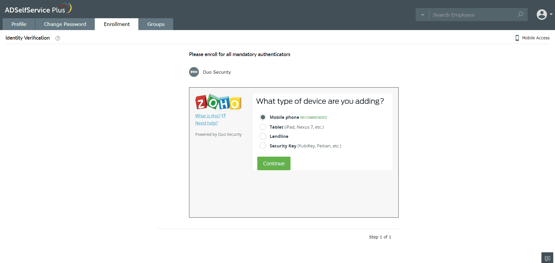This screenshot has height=263, width=555.
Task: Click the Mobile Access link
Action: (x=536, y=38)
